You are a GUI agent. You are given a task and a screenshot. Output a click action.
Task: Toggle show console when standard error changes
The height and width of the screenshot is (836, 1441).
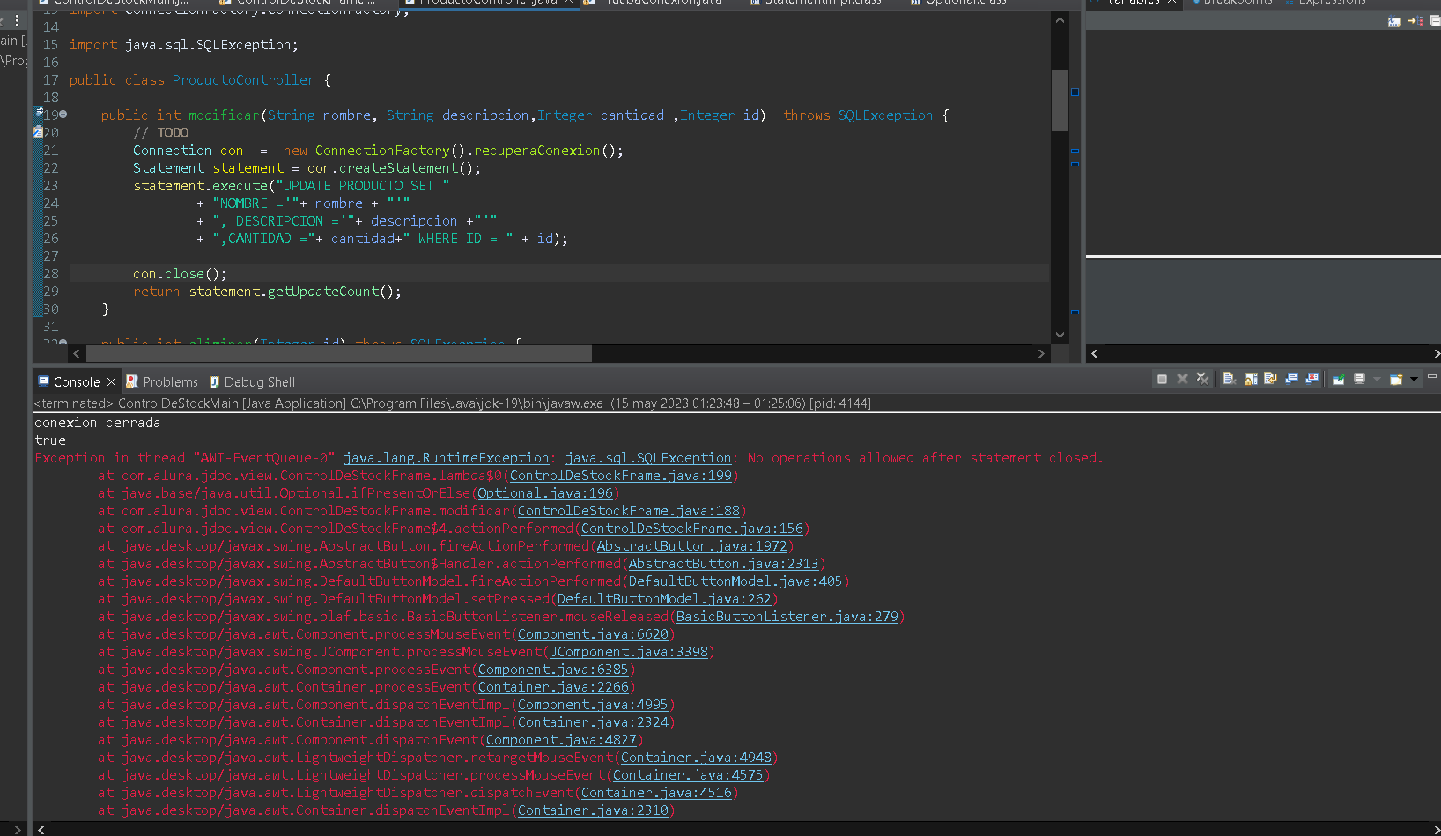tap(1312, 379)
